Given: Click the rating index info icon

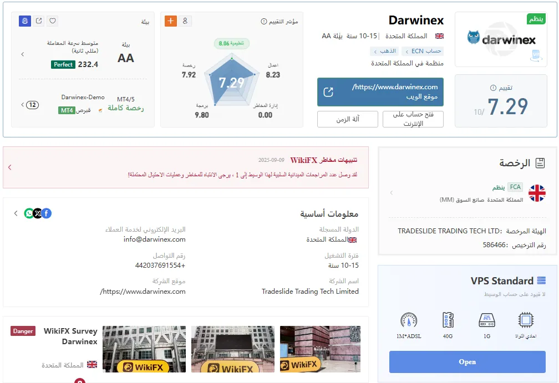Looking at the screenshot, I should coord(264,22).
